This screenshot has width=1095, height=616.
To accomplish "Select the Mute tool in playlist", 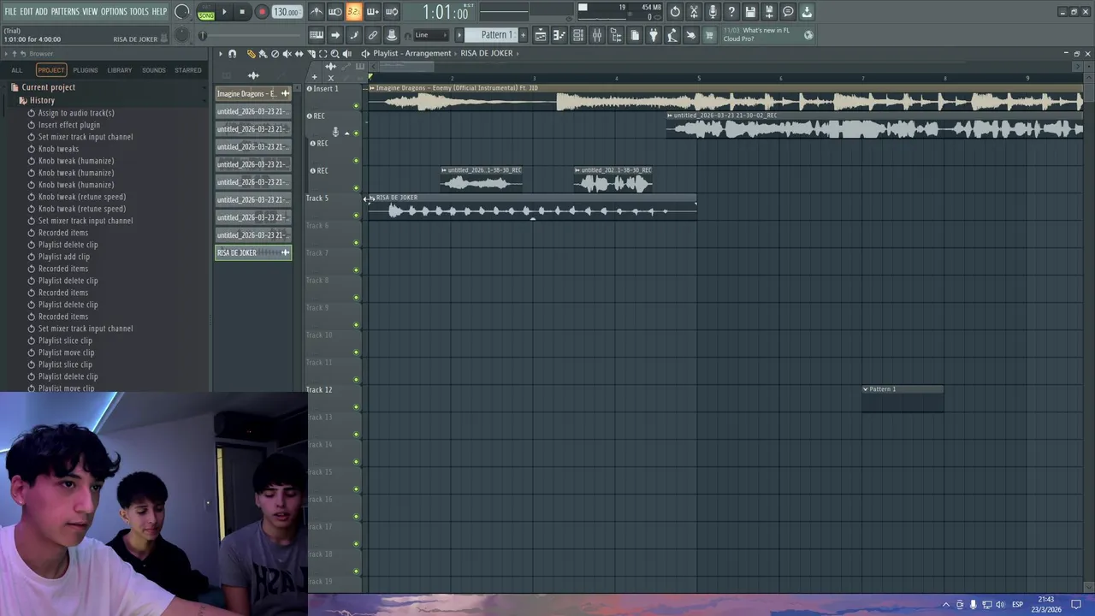I will tap(287, 54).
